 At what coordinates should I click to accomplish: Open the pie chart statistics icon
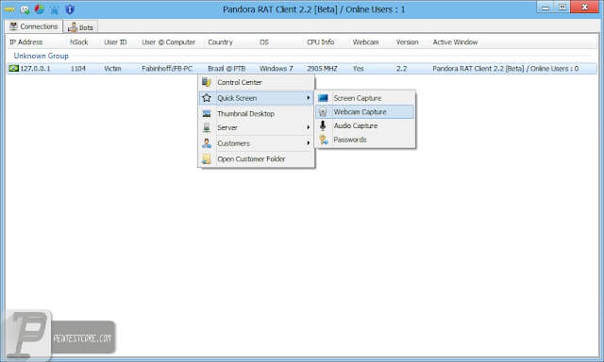point(40,8)
